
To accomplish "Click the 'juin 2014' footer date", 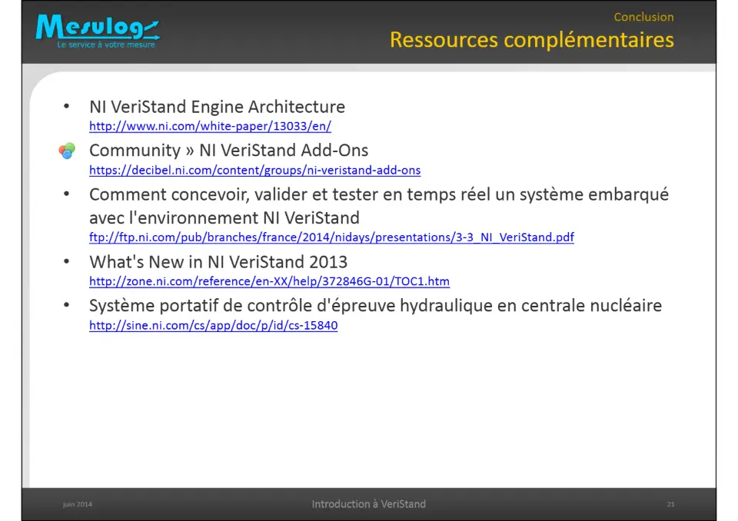I will [x=77, y=505].
